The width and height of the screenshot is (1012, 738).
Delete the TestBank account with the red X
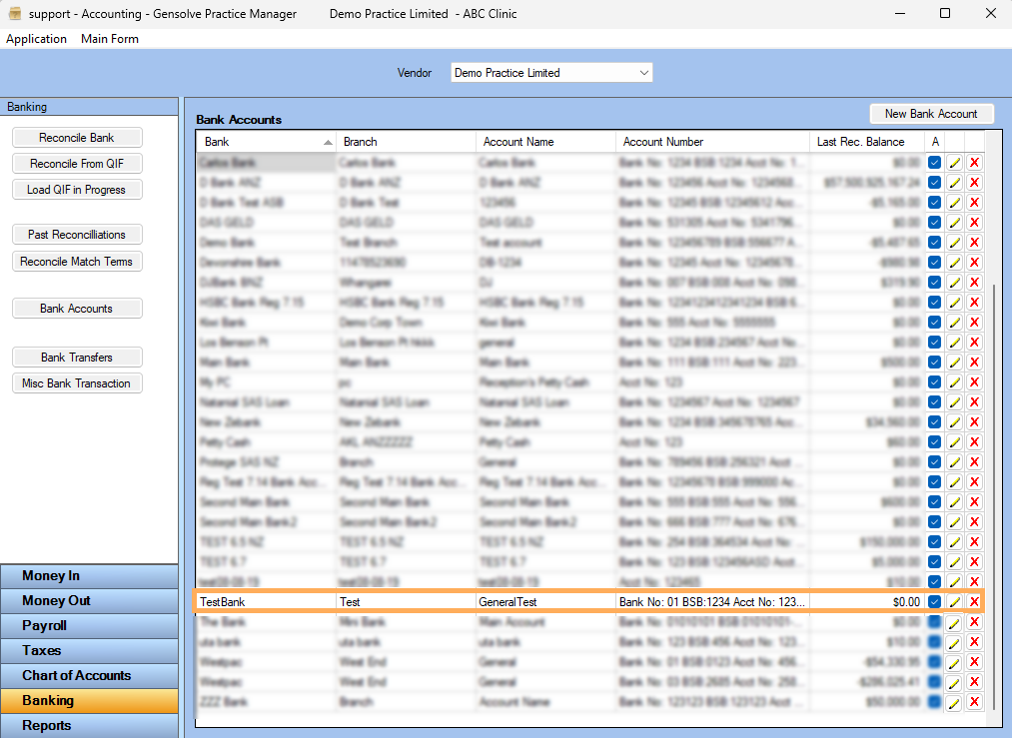click(x=975, y=602)
